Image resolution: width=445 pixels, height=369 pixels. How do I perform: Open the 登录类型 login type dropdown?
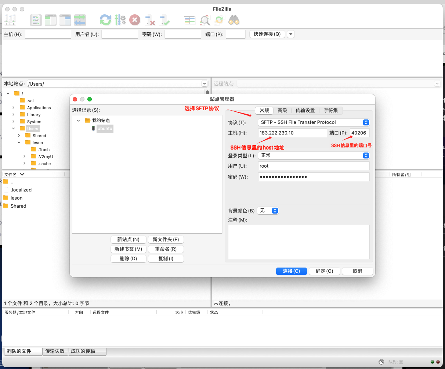point(314,155)
